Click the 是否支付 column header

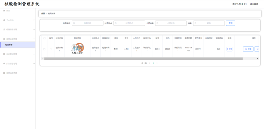[198, 38]
